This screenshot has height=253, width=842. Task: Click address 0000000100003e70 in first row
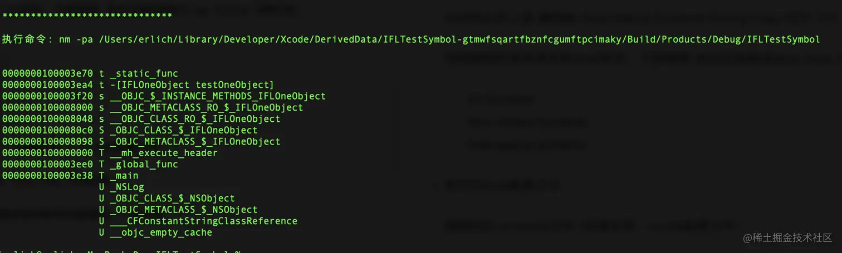47,73
